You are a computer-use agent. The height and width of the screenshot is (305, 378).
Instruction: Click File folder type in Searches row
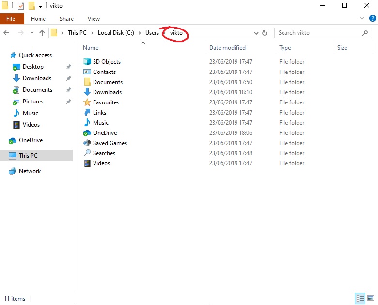(292, 153)
